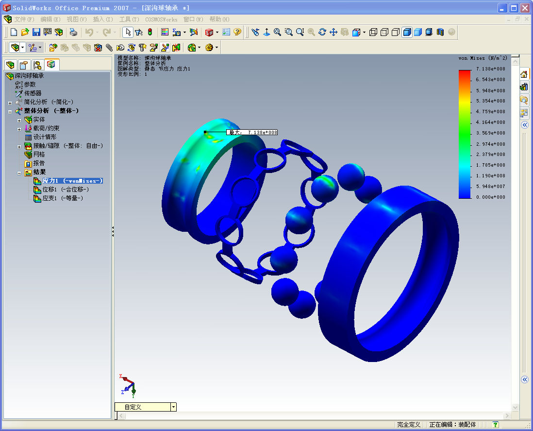Screen dimensions: 533x431
Task: Open Smart Fasteners bolt icon
Action: [x=142, y=48]
